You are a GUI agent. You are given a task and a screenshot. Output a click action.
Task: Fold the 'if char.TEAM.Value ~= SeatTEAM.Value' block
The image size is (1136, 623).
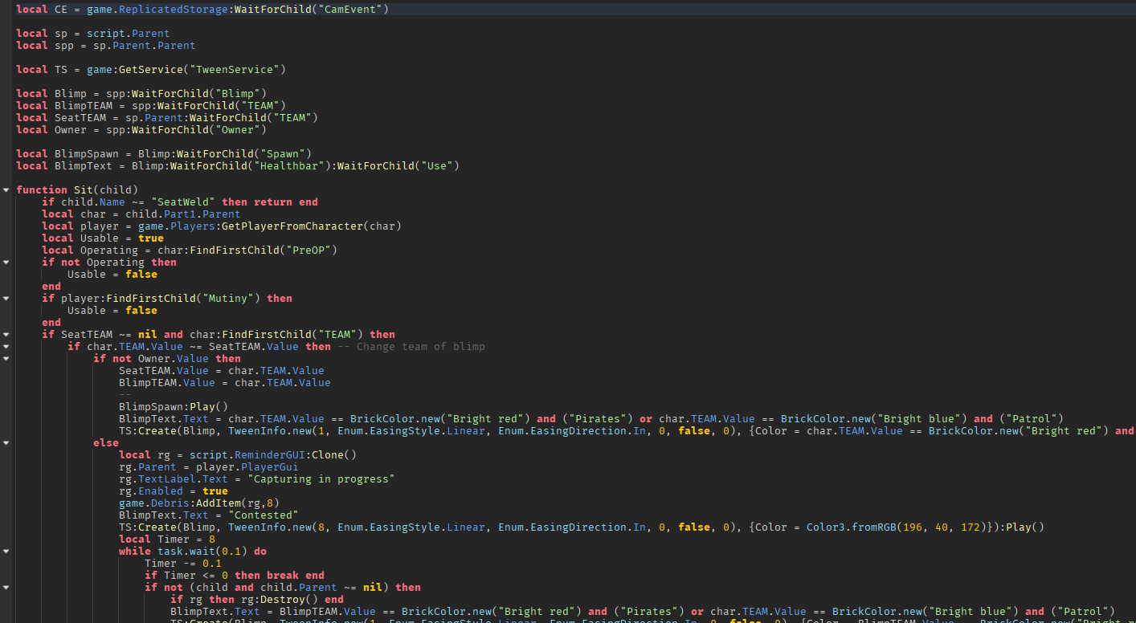click(x=6, y=347)
